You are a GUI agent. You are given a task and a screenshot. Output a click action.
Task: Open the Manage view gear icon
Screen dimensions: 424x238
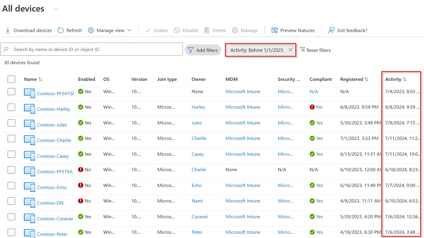tap(91, 30)
